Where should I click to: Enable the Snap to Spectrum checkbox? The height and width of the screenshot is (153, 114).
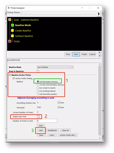click(38, 71)
